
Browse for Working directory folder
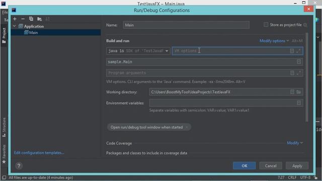(299, 92)
